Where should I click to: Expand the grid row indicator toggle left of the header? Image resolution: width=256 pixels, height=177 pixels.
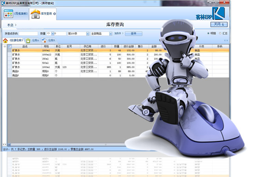click(x=5, y=46)
